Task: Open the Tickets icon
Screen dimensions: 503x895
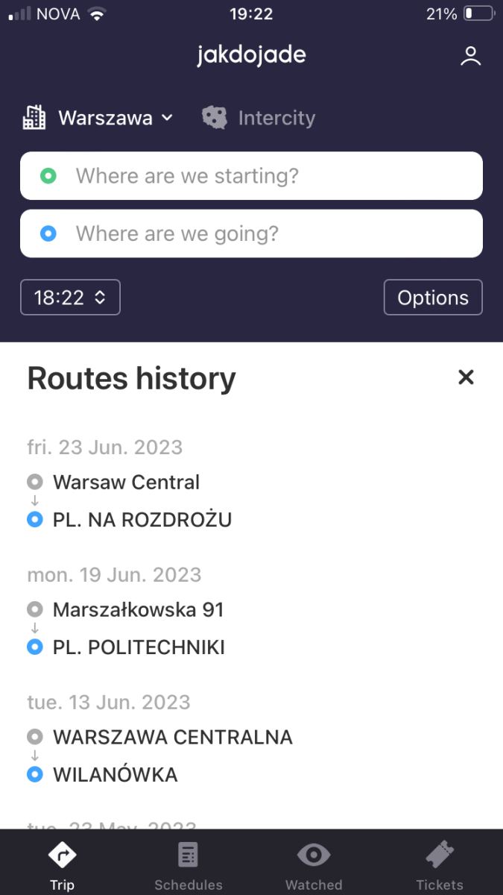Action: (x=440, y=855)
